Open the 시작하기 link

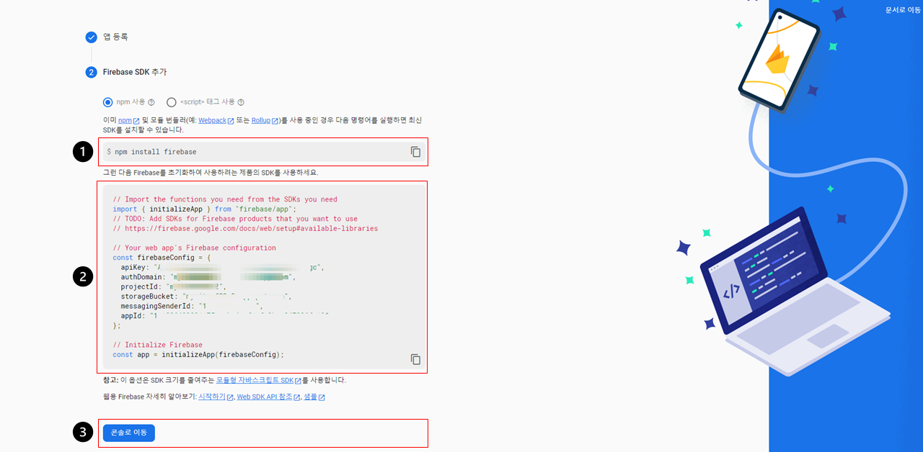tap(212, 397)
